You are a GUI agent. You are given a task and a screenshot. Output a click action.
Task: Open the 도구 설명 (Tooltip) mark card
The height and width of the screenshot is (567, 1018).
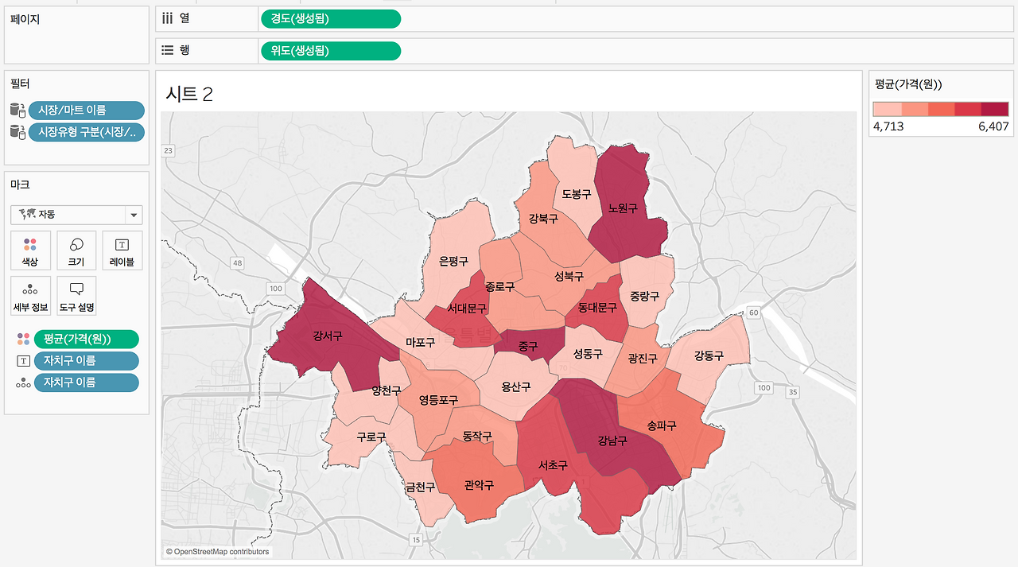77,296
